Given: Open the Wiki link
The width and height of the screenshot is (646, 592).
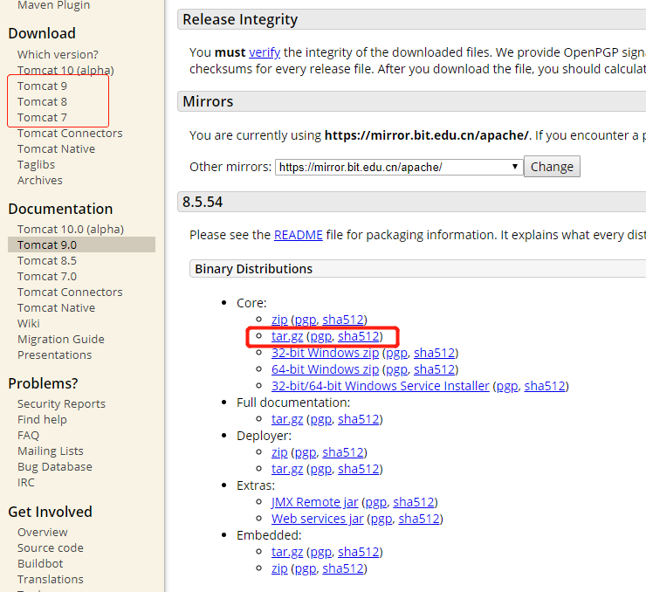Looking at the screenshot, I should pos(29,323).
